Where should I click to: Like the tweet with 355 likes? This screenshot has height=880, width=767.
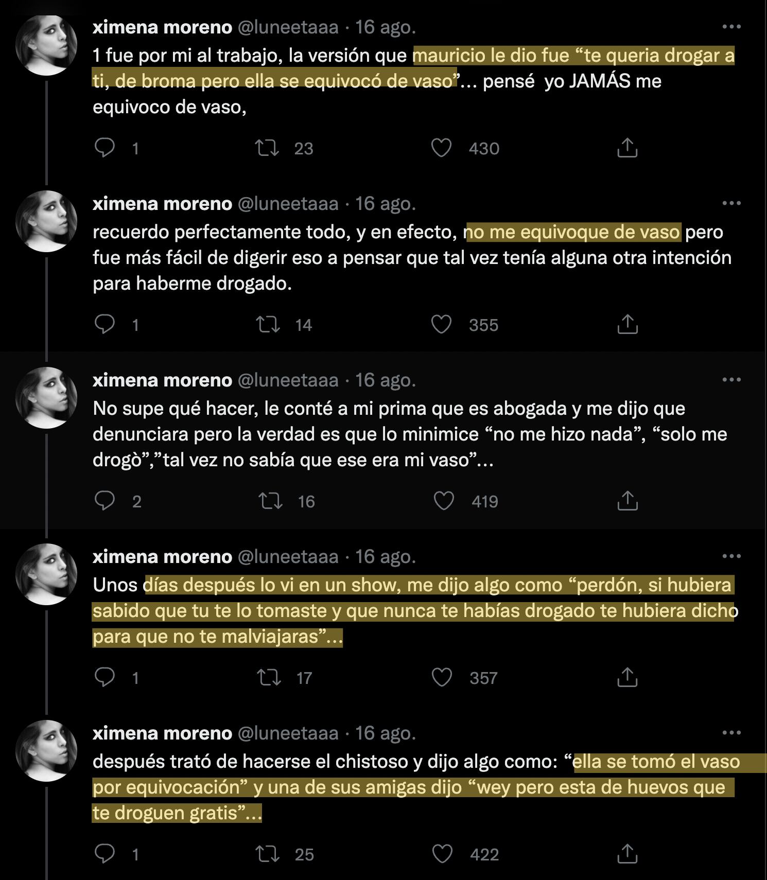click(441, 325)
